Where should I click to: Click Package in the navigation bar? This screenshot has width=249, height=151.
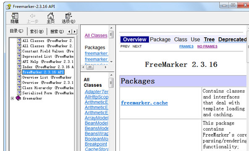click(x=160, y=39)
